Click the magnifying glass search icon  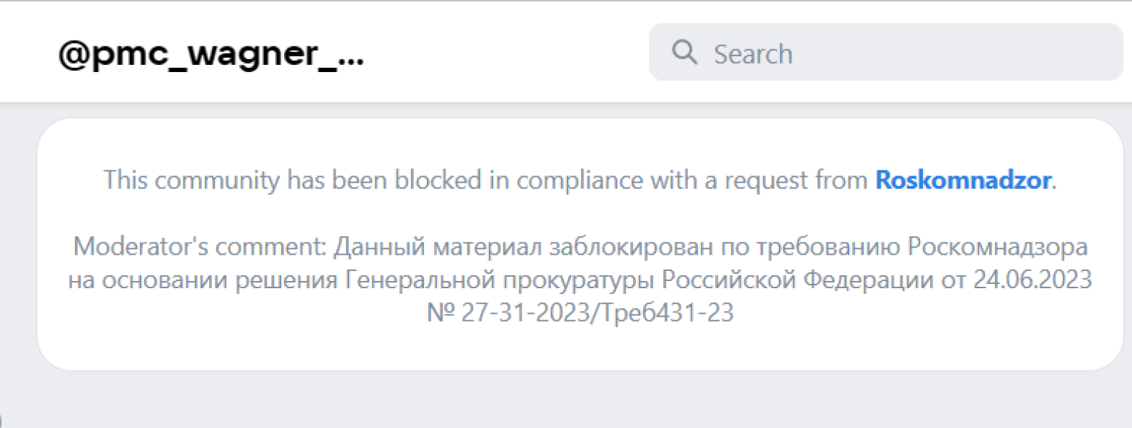[x=684, y=52]
